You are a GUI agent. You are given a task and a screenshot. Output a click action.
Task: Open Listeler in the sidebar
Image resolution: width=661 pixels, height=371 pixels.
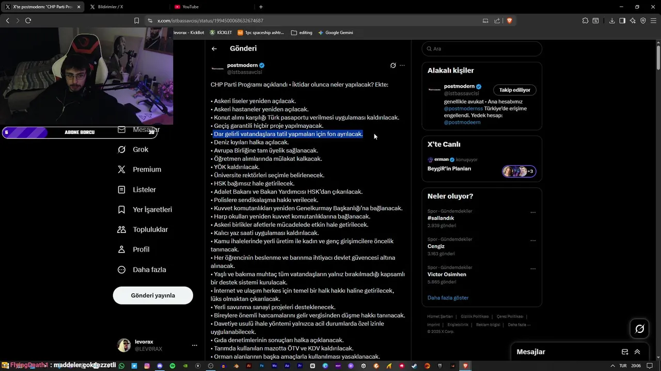tap(137, 190)
